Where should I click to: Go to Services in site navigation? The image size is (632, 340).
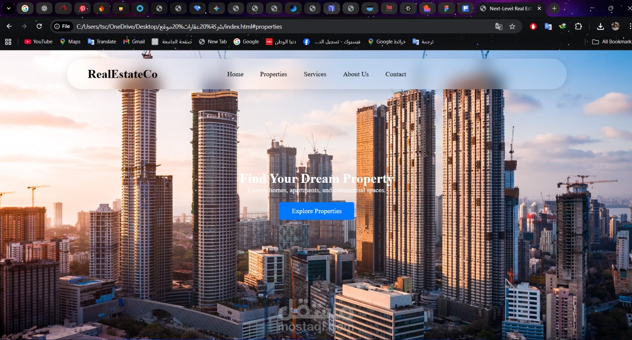(x=315, y=74)
